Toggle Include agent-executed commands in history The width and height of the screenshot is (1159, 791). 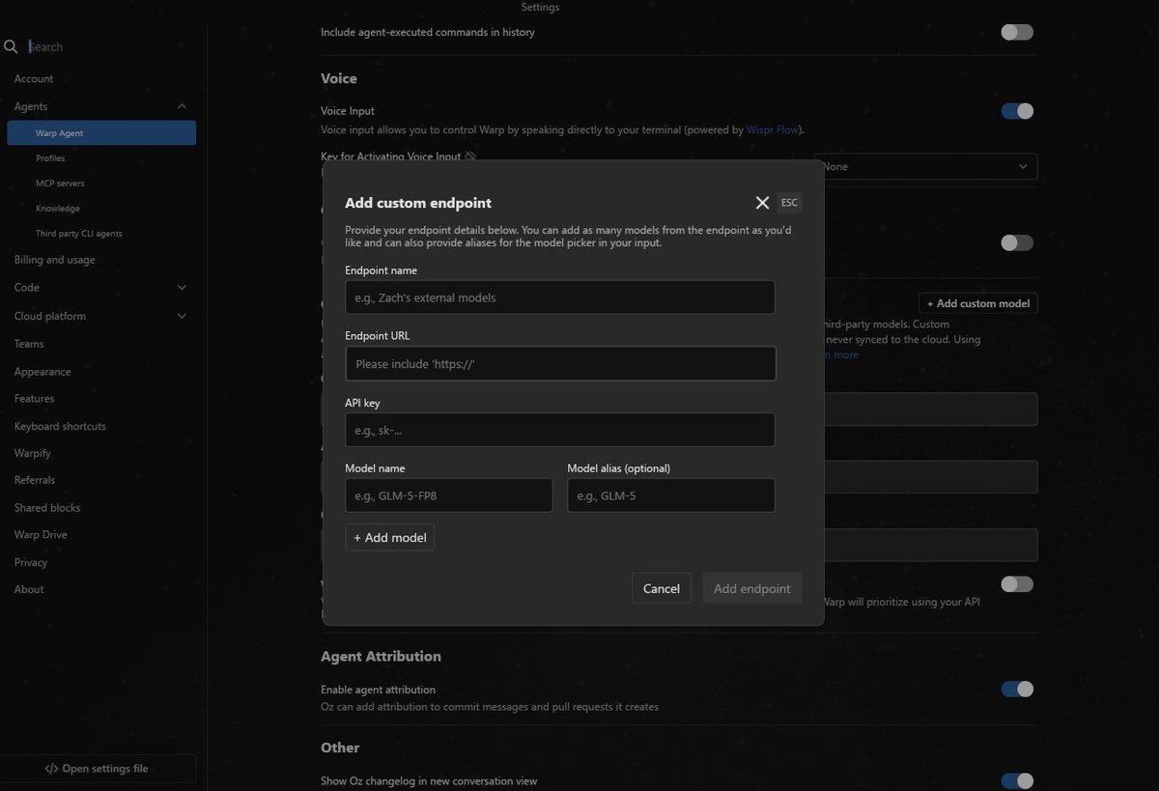point(1017,32)
